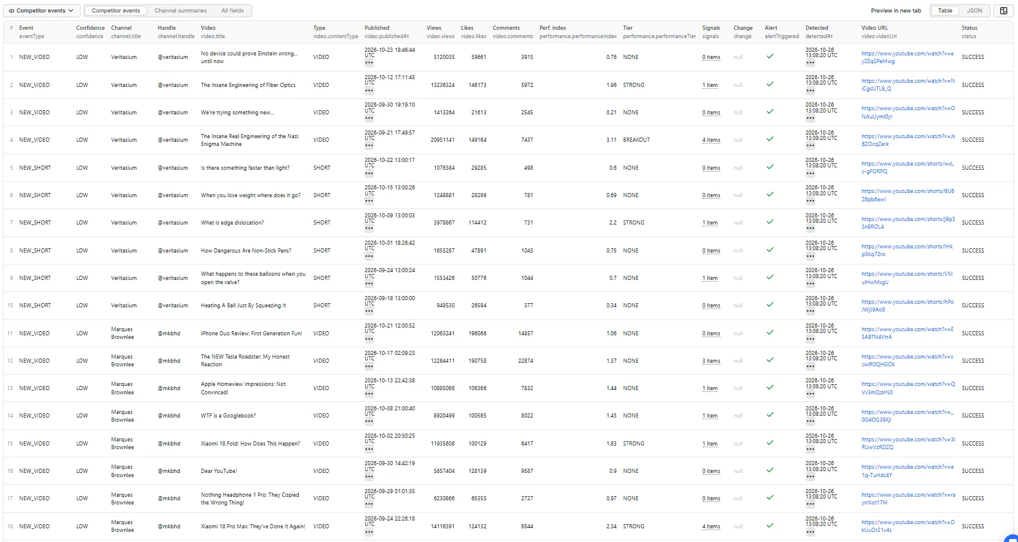The width and height of the screenshot is (1018, 542).
Task: Open video URL for Dear YouTube! row
Action: (x=908, y=471)
